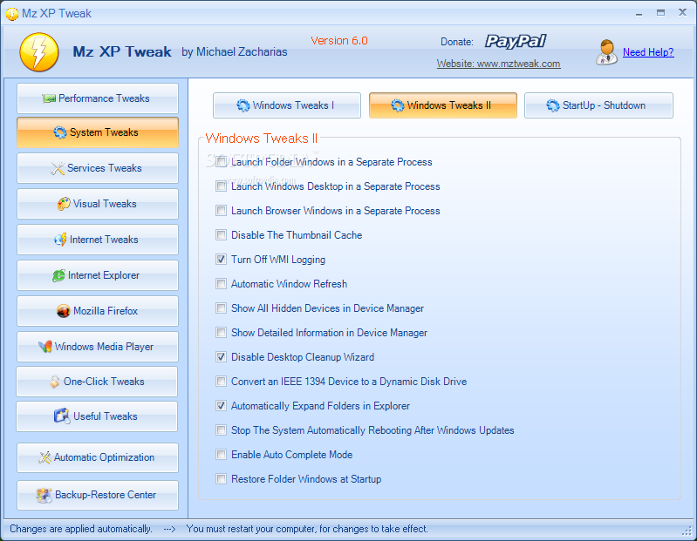697x541 pixels.
Task: Click the yellow lightning bolt app logo
Action: pos(39,52)
